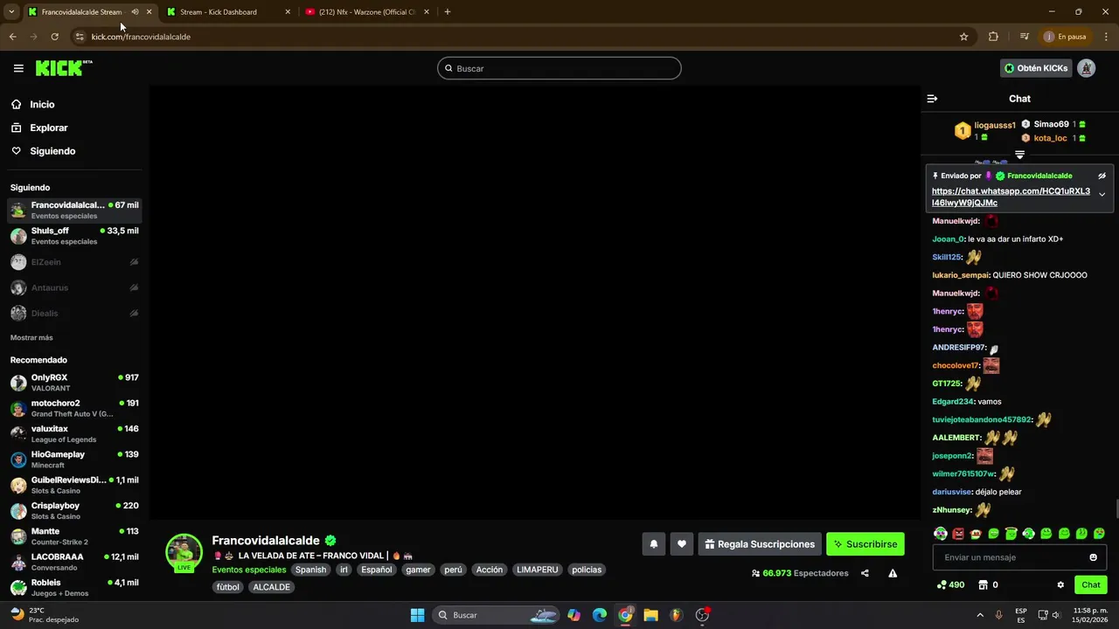The width and height of the screenshot is (1119, 629).
Task: Open a new browser tab
Action: (x=448, y=12)
